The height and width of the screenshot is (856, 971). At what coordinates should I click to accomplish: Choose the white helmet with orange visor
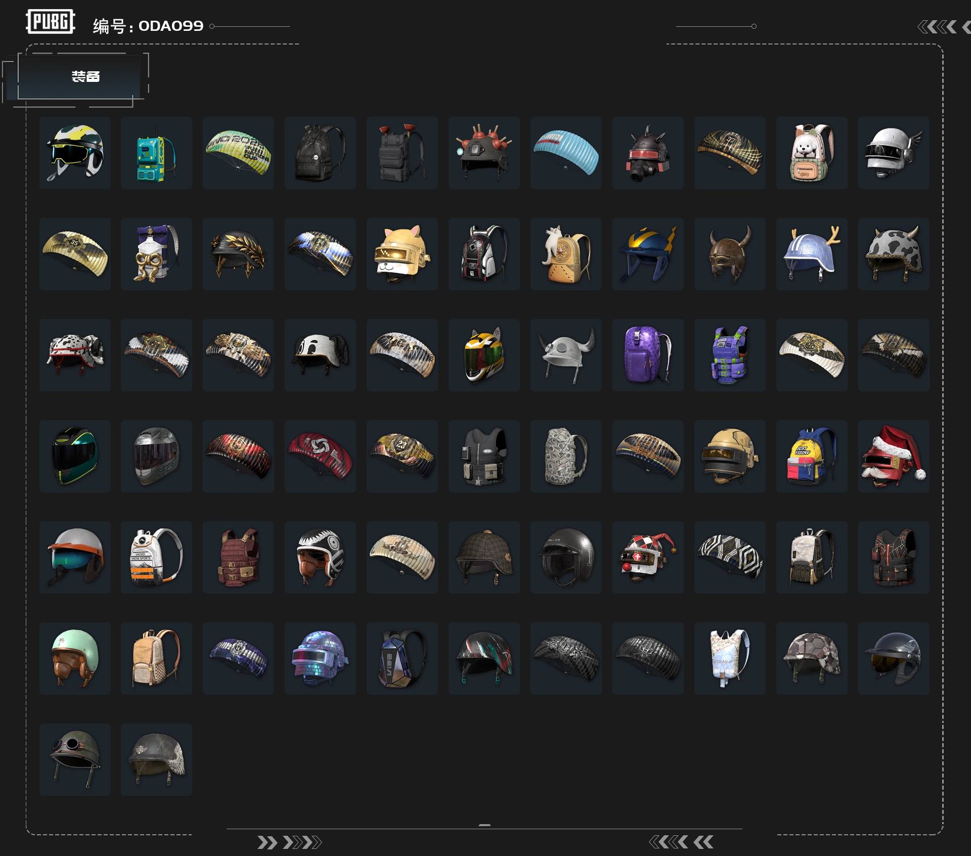[75, 558]
